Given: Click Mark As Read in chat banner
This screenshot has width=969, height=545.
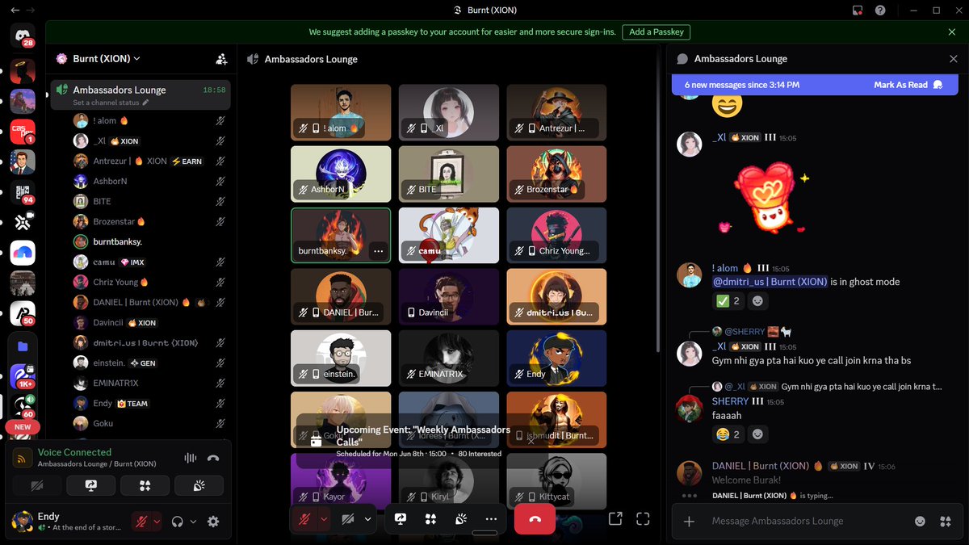Looking at the screenshot, I should (x=908, y=85).
